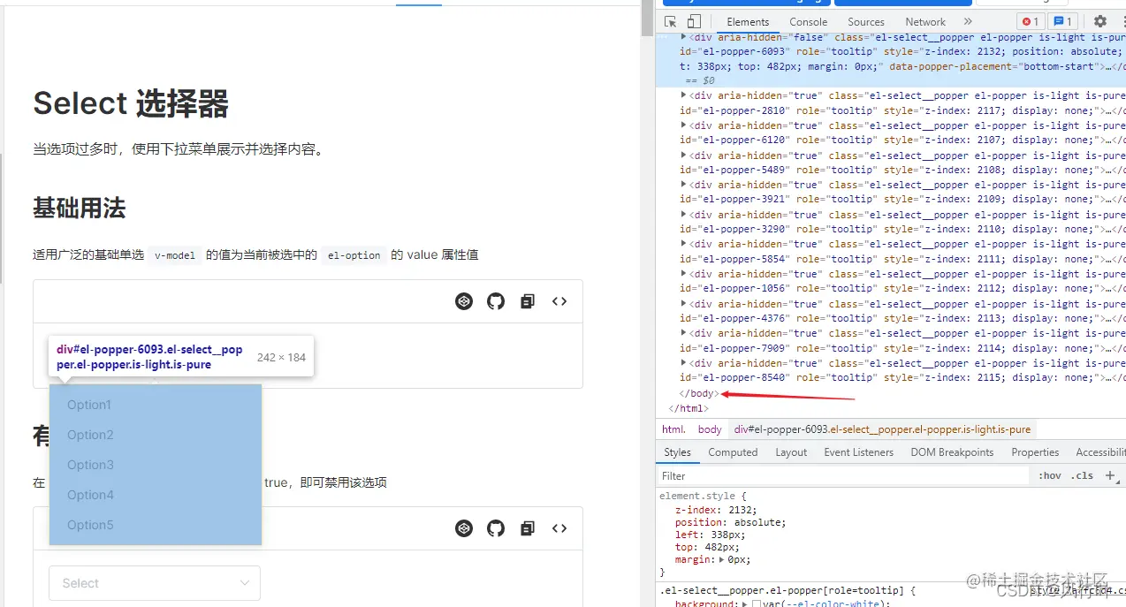The width and height of the screenshot is (1126, 607).
Task: Toggle the :hov element state button
Action: pyautogui.click(x=1050, y=475)
